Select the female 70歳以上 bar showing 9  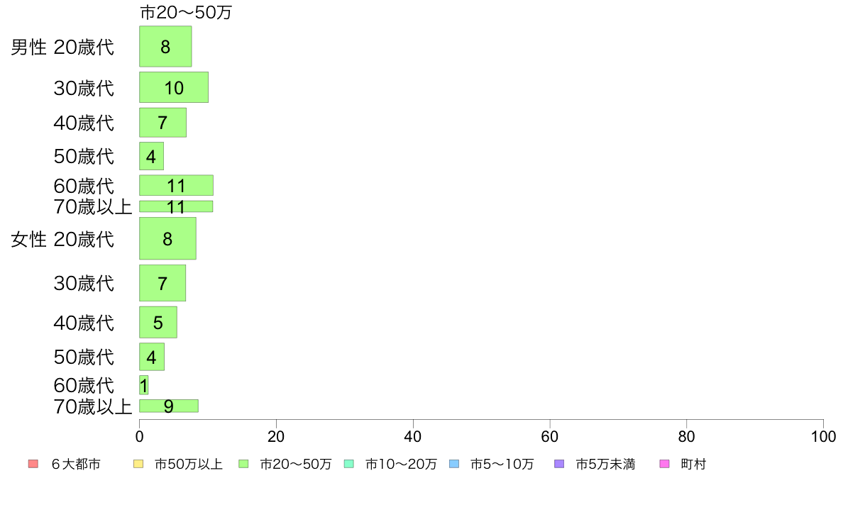[169, 406]
